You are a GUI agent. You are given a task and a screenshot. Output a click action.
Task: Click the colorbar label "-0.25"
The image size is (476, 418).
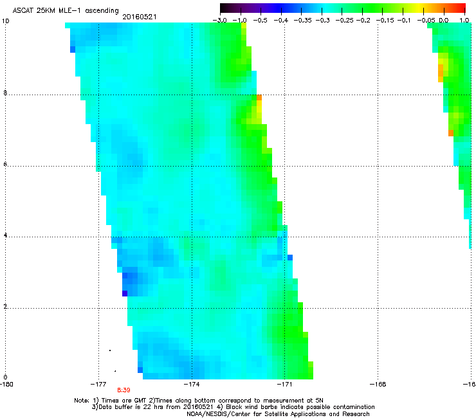click(x=345, y=21)
